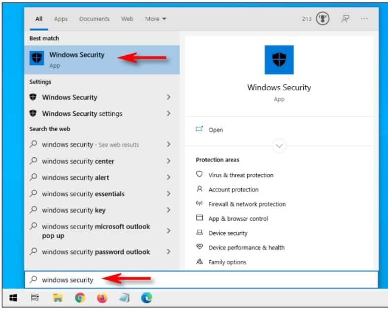Expand arrow for 'password outlook' suggestion
This screenshot has width=388, height=311.
tap(168, 251)
